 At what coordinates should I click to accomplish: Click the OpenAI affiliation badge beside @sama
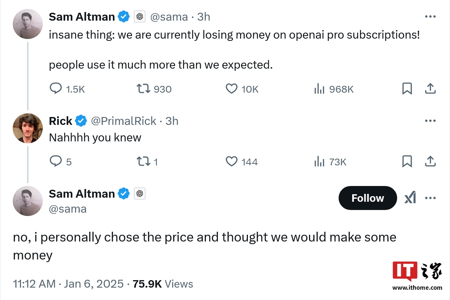pyautogui.click(x=139, y=17)
